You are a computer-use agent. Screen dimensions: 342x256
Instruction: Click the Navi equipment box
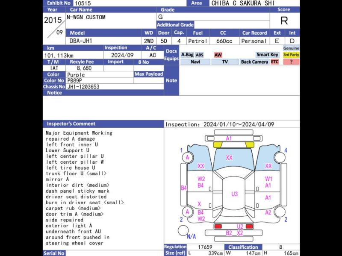pyautogui.click(x=195, y=62)
